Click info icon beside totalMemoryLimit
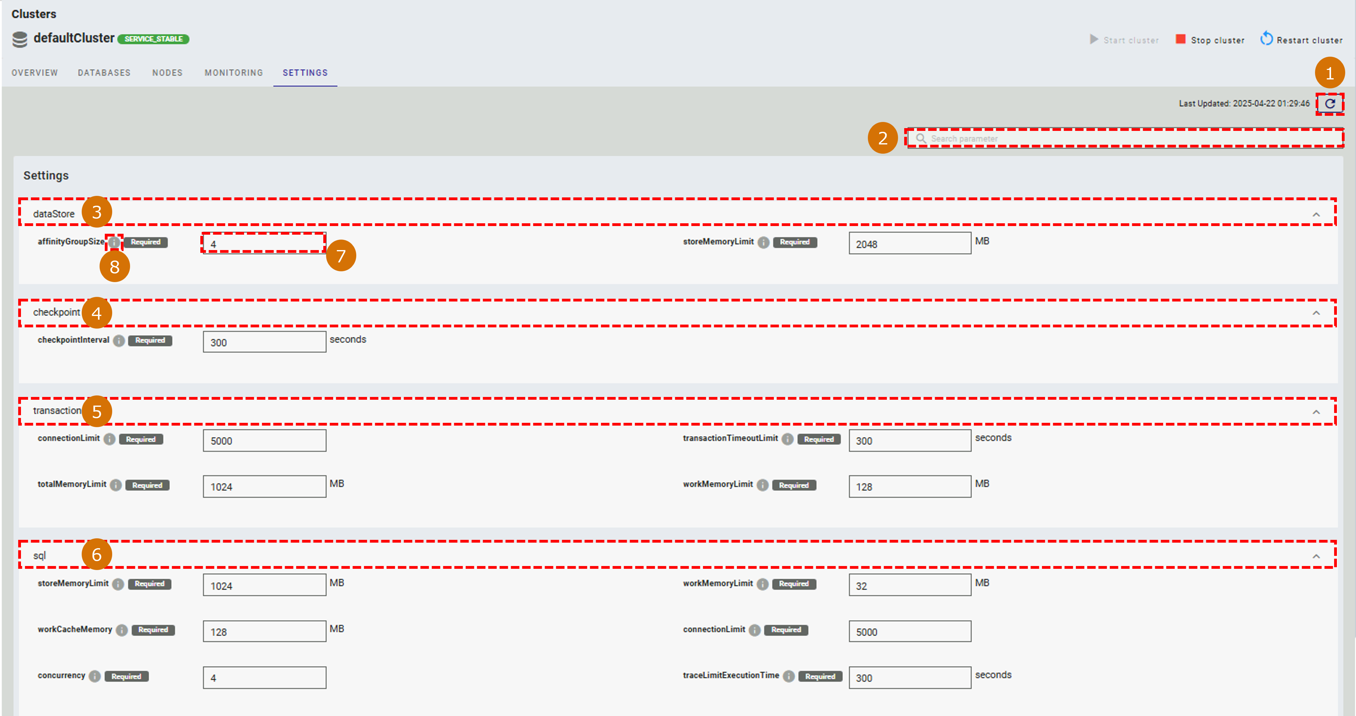The width and height of the screenshot is (1356, 716). coord(116,485)
